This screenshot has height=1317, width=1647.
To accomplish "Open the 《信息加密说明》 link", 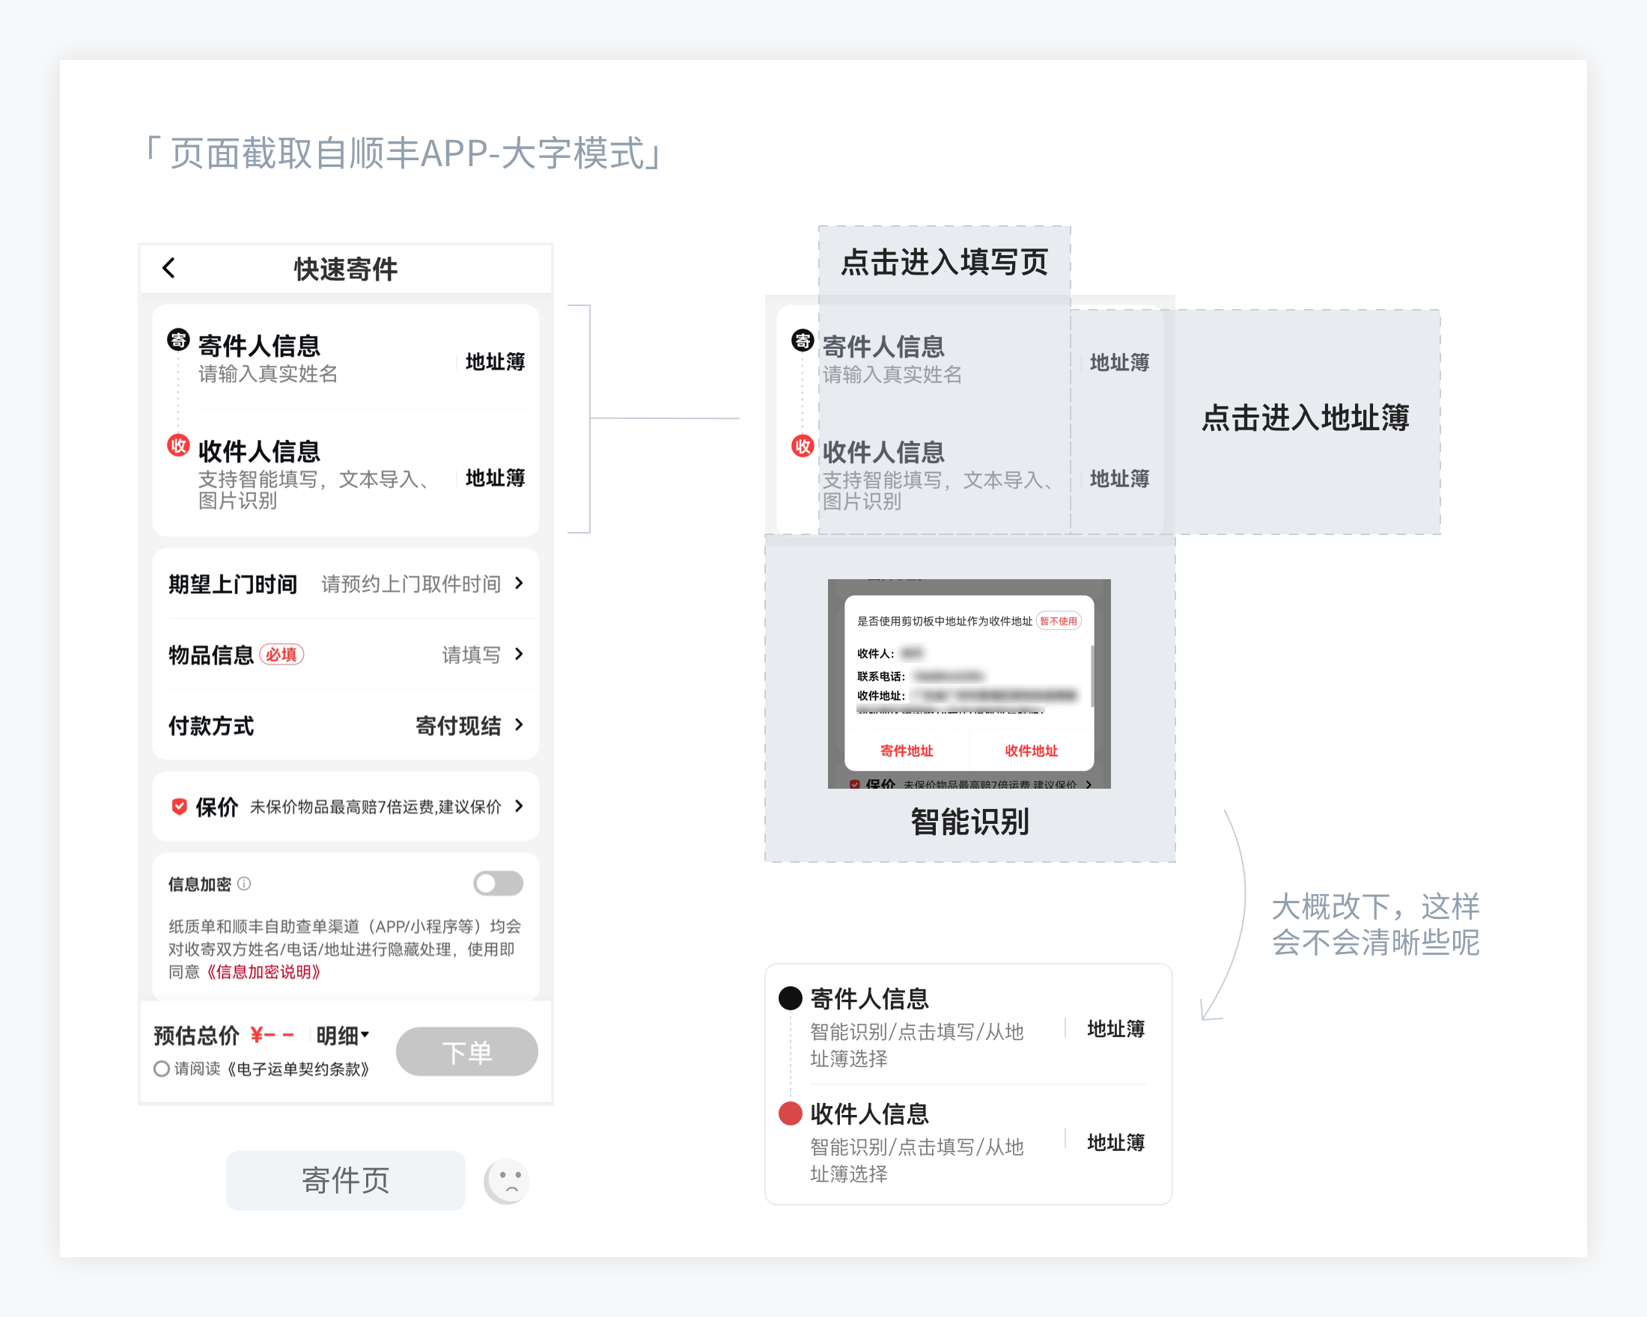I will point(263,972).
